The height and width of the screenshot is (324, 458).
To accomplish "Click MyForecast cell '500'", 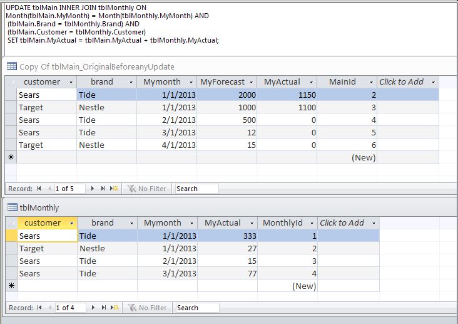I will [226, 120].
